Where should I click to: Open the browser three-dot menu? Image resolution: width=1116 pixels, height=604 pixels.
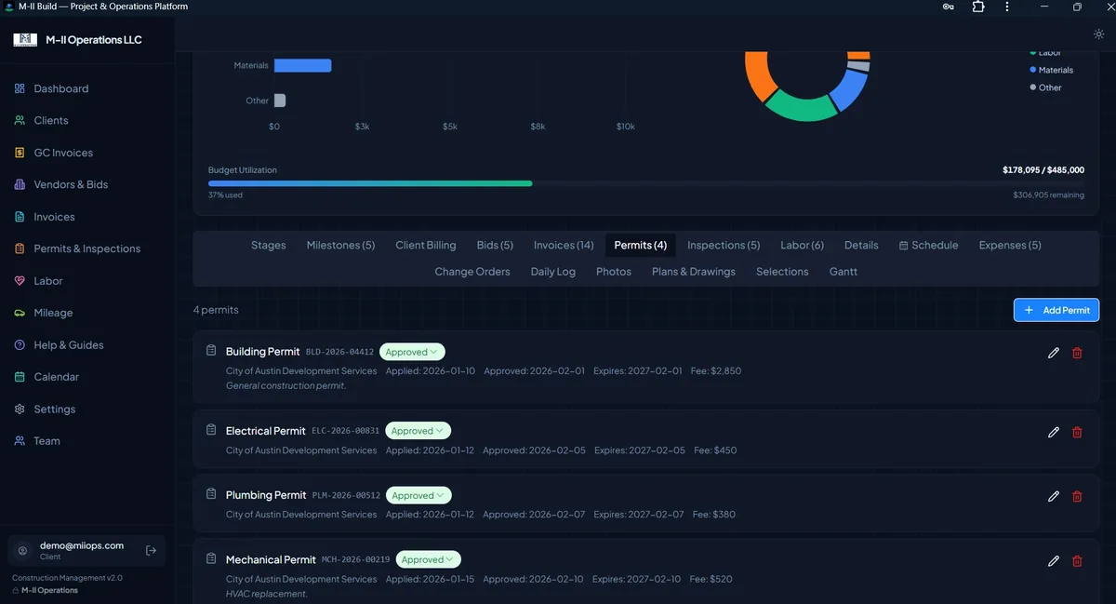click(x=1007, y=7)
